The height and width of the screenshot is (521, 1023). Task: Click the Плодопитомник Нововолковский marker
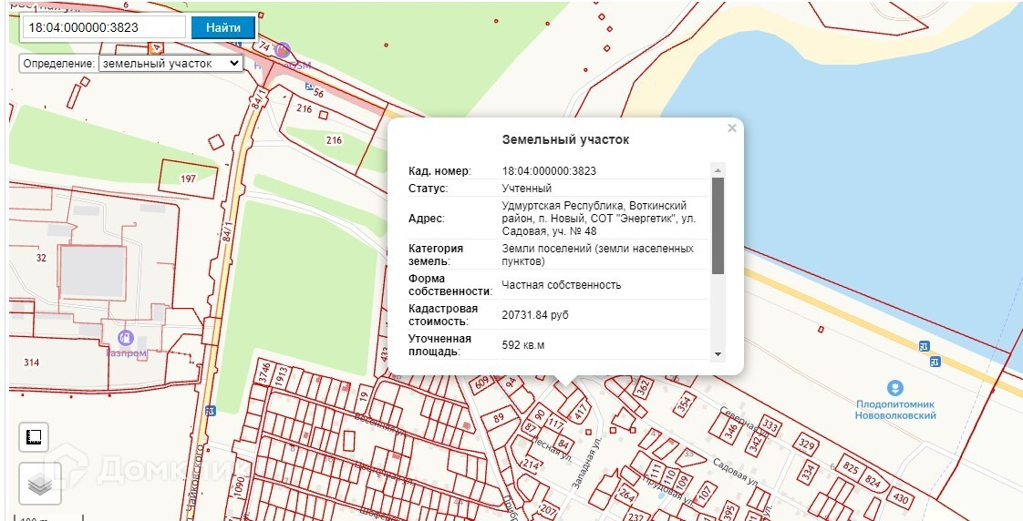click(x=895, y=388)
